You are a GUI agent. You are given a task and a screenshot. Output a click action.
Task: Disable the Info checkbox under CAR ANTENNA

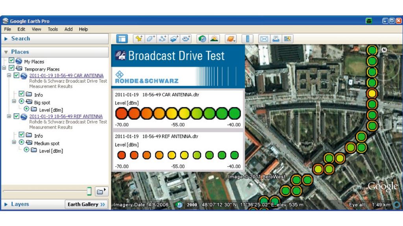pos(22,94)
